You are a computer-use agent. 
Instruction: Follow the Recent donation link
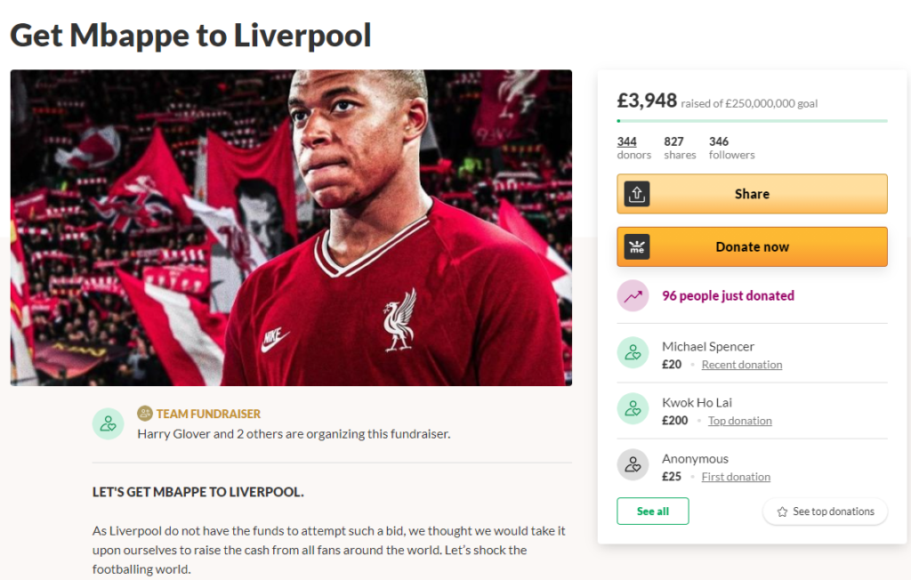[x=742, y=365]
